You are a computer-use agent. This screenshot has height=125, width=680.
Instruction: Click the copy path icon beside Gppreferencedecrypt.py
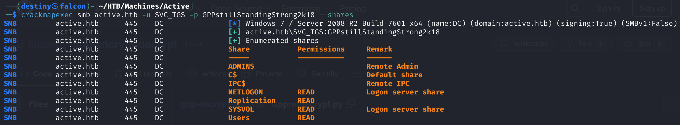point(351,104)
